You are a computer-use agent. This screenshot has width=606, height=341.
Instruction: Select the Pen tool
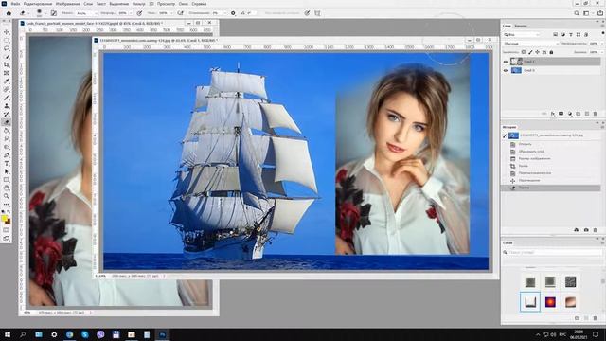coord(7,155)
